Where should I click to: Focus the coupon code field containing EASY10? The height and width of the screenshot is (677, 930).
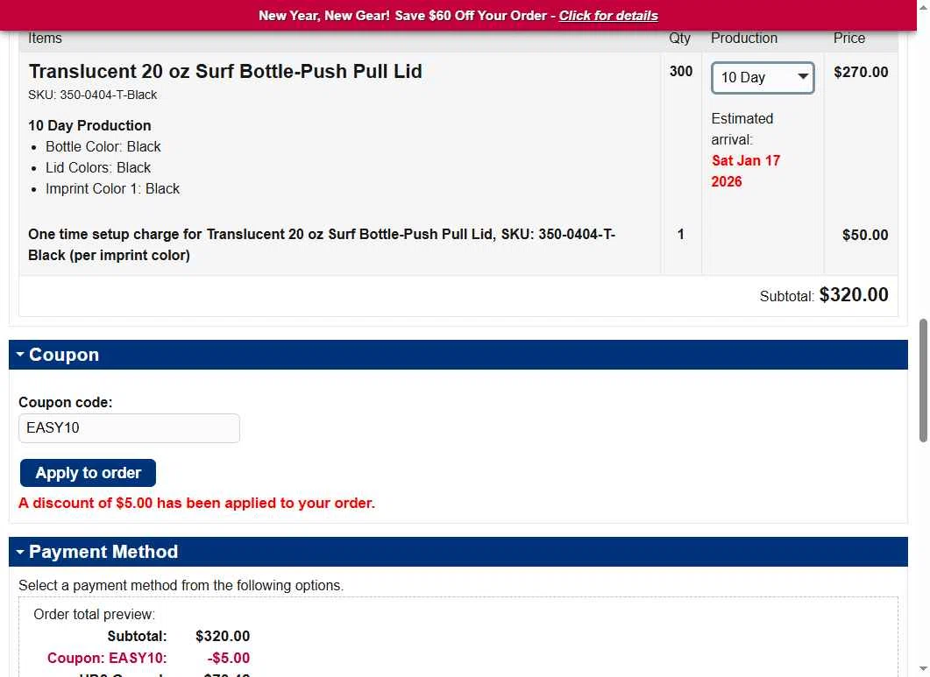(129, 428)
